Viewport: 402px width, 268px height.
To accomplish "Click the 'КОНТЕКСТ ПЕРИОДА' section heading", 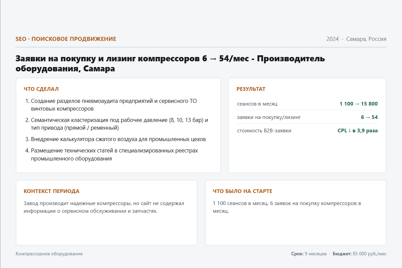I will coord(52,191).
